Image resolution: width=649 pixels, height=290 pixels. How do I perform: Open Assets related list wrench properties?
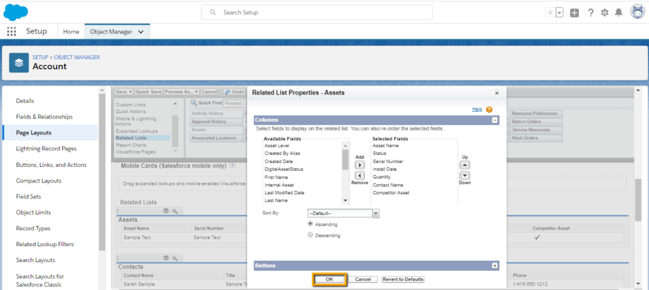175,211
